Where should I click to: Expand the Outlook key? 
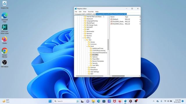click(x=87, y=68)
